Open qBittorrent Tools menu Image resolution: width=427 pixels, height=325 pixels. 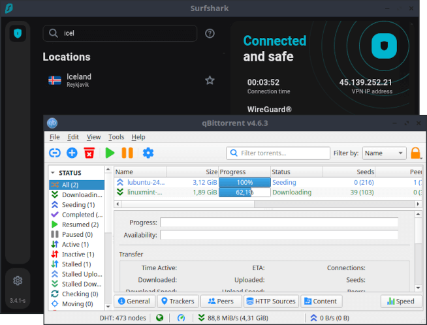point(116,137)
